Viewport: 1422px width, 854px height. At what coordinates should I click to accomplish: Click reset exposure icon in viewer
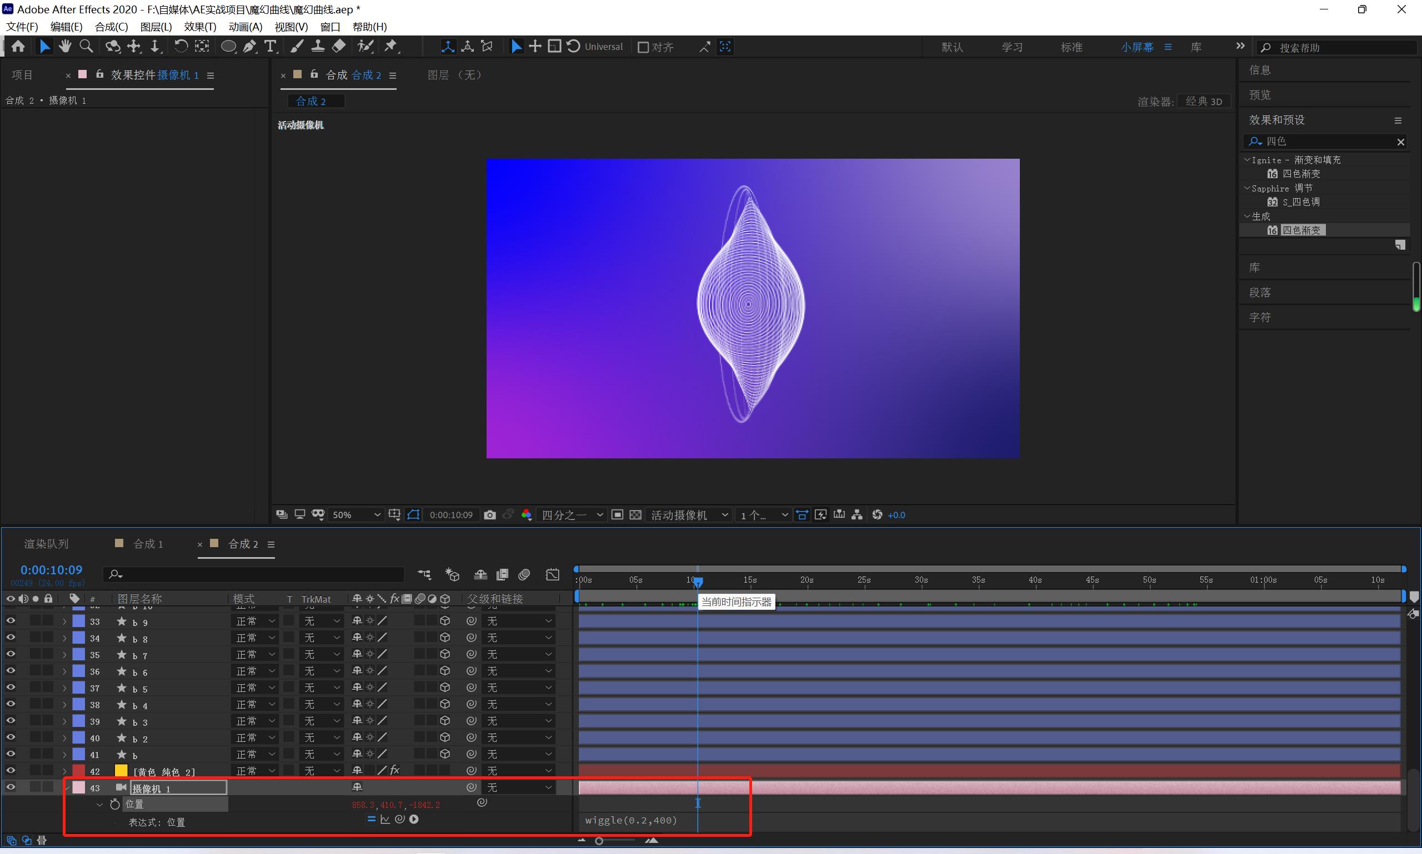click(x=877, y=515)
